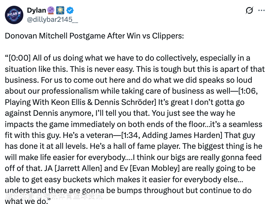Open the @dillybar2145__ handle link

[52, 20]
